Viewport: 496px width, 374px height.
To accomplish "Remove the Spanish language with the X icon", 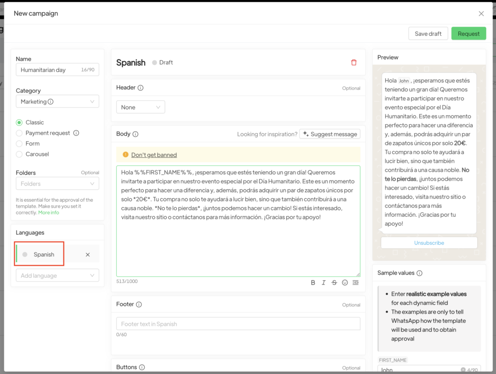I will [88, 254].
